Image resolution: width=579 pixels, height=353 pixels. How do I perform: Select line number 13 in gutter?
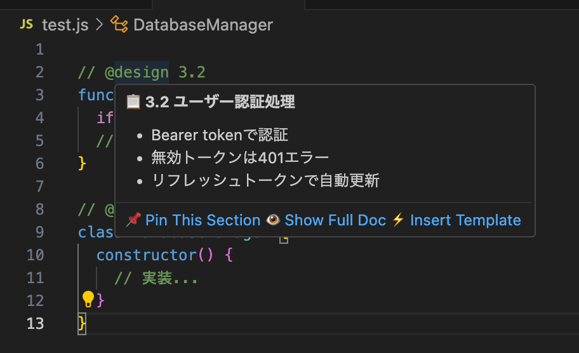[x=35, y=323]
